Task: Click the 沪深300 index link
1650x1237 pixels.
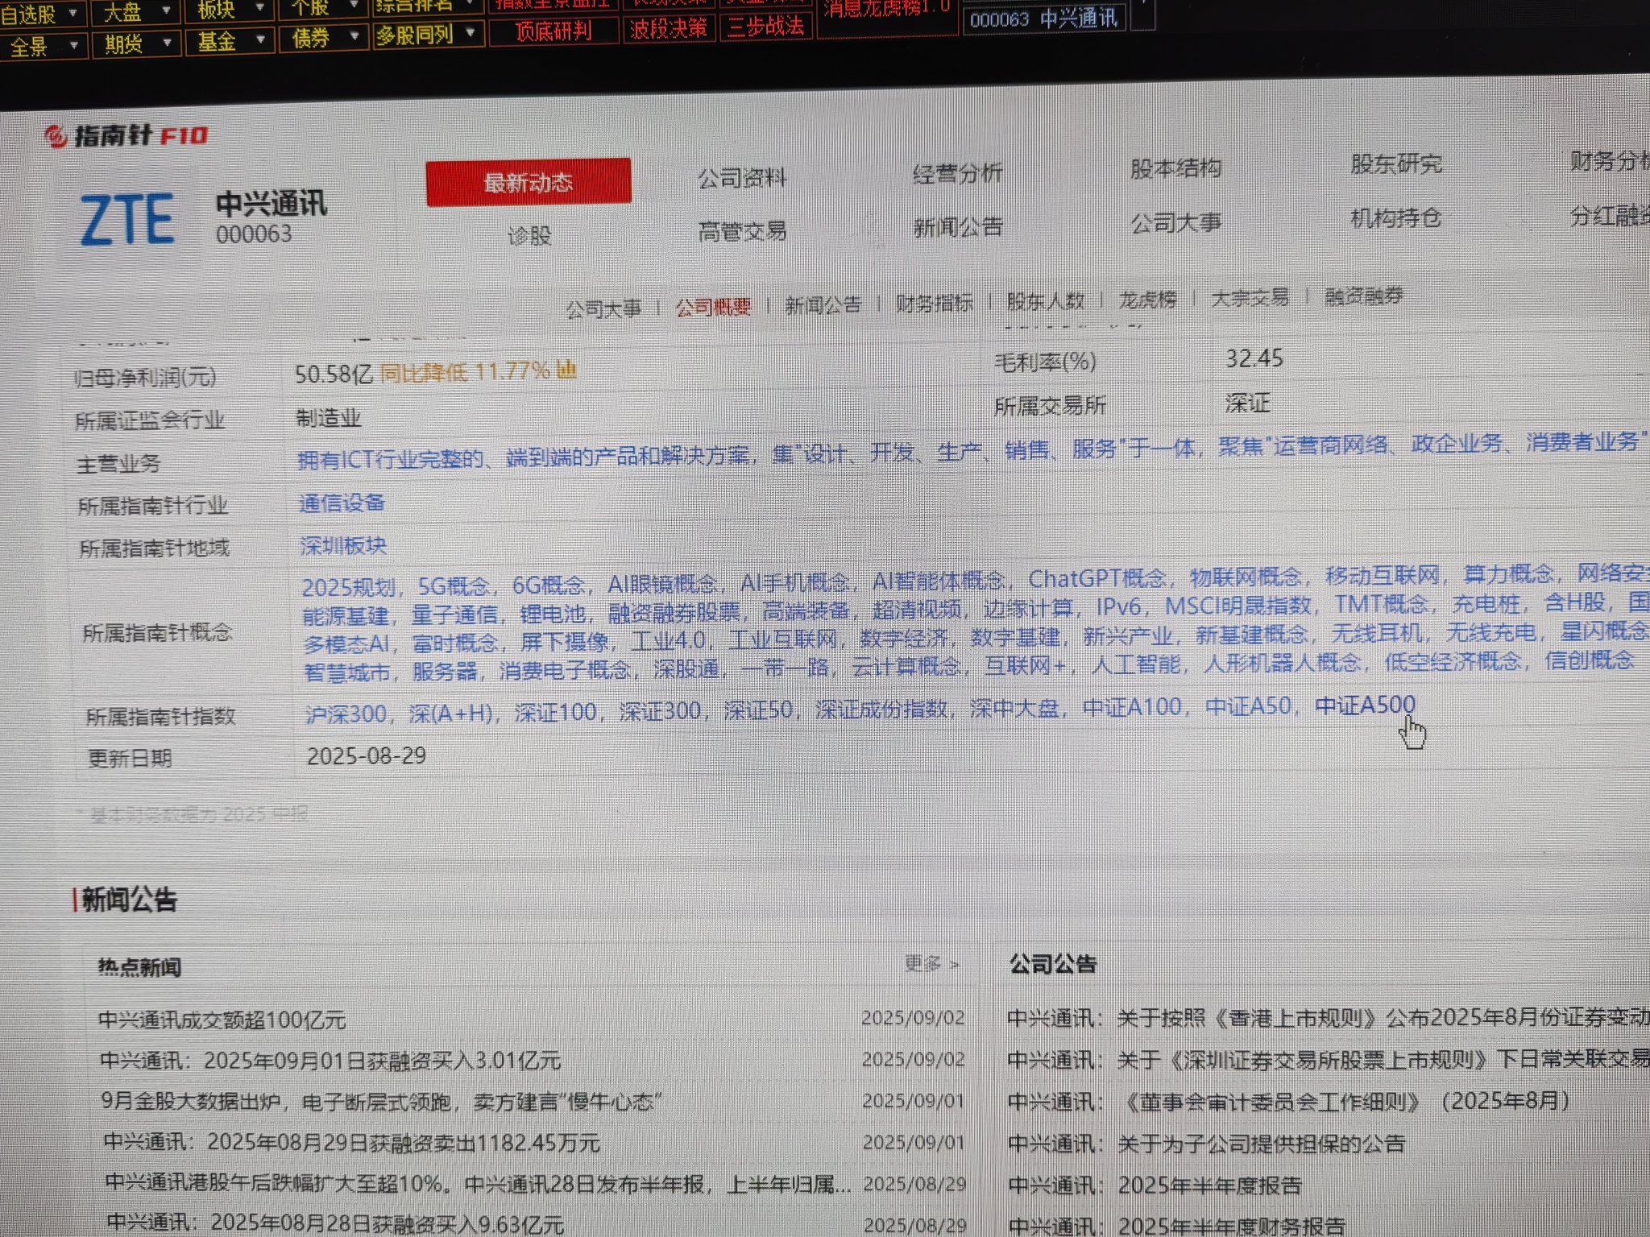Action: point(346,714)
